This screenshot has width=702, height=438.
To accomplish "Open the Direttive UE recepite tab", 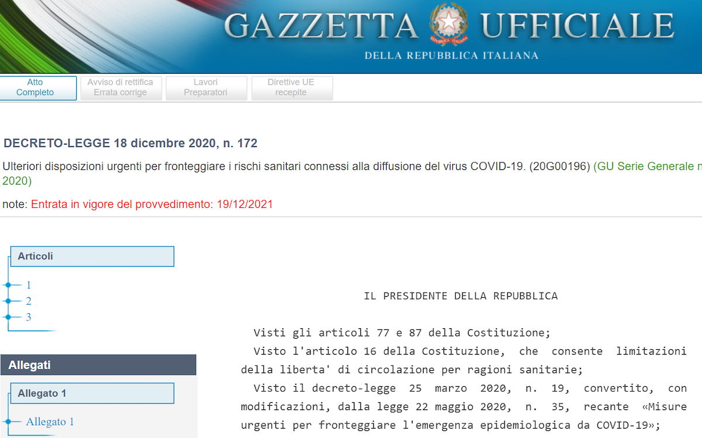I will pyautogui.click(x=291, y=88).
